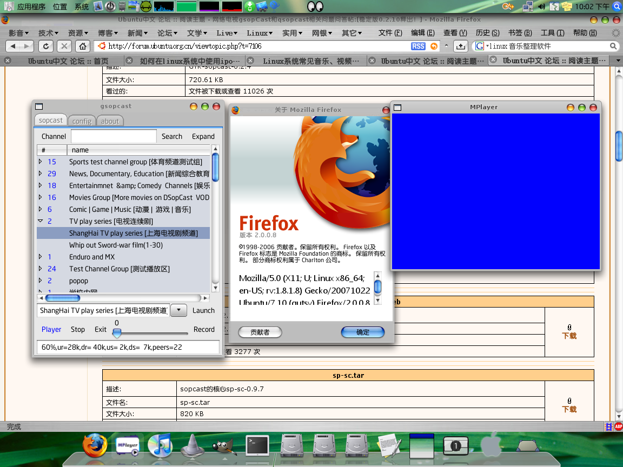The image size is (623, 467).
Task: Open the Adblock Plus status bar icon
Action: (x=618, y=426)
